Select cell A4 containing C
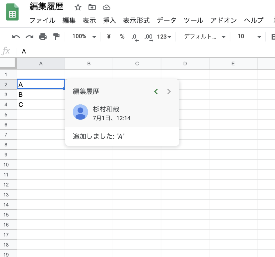The width and height of the screenshot is (275, 257). [x=41, y=105]
